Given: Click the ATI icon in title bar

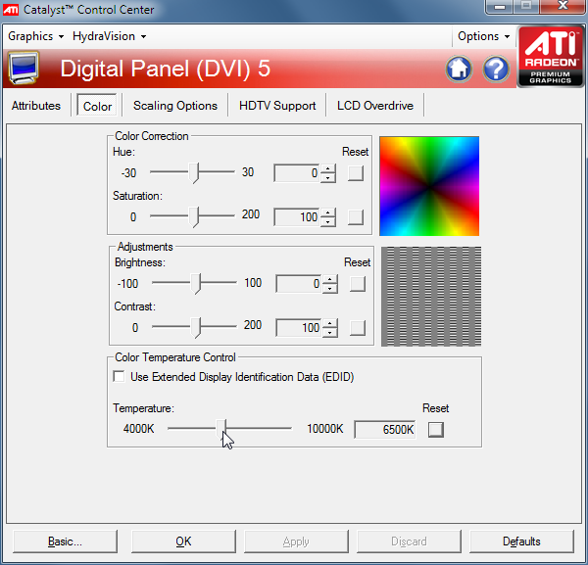Looking at the screenshot, I should [x=11, y=10].
